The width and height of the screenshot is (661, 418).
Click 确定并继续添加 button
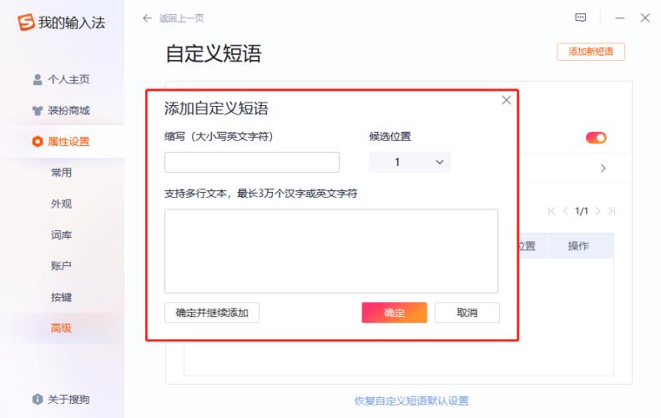point(212,313)
